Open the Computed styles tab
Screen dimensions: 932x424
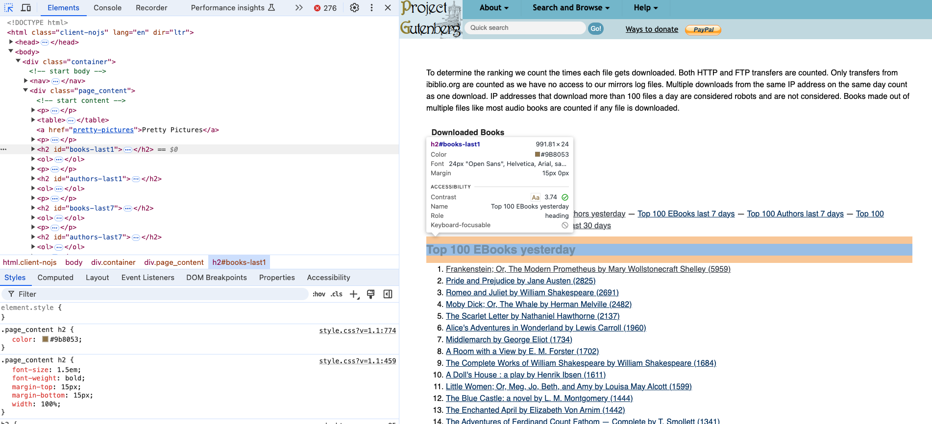[x=55, y=278]
